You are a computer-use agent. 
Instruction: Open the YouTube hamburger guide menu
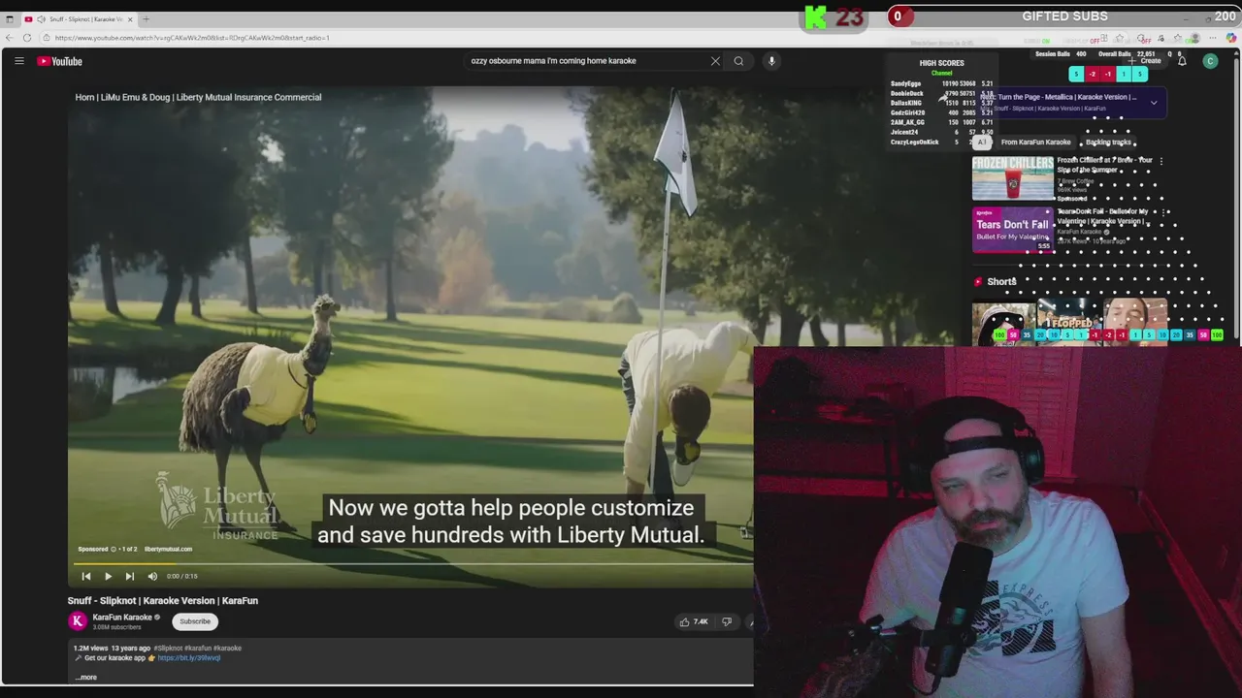[18, 61]
